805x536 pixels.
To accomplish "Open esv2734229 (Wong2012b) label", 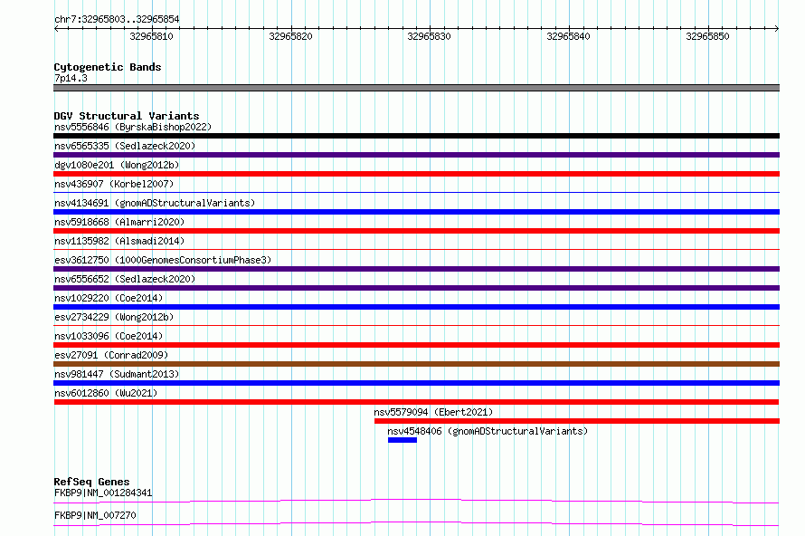I will pyautogui.click(x=114, y=317).
